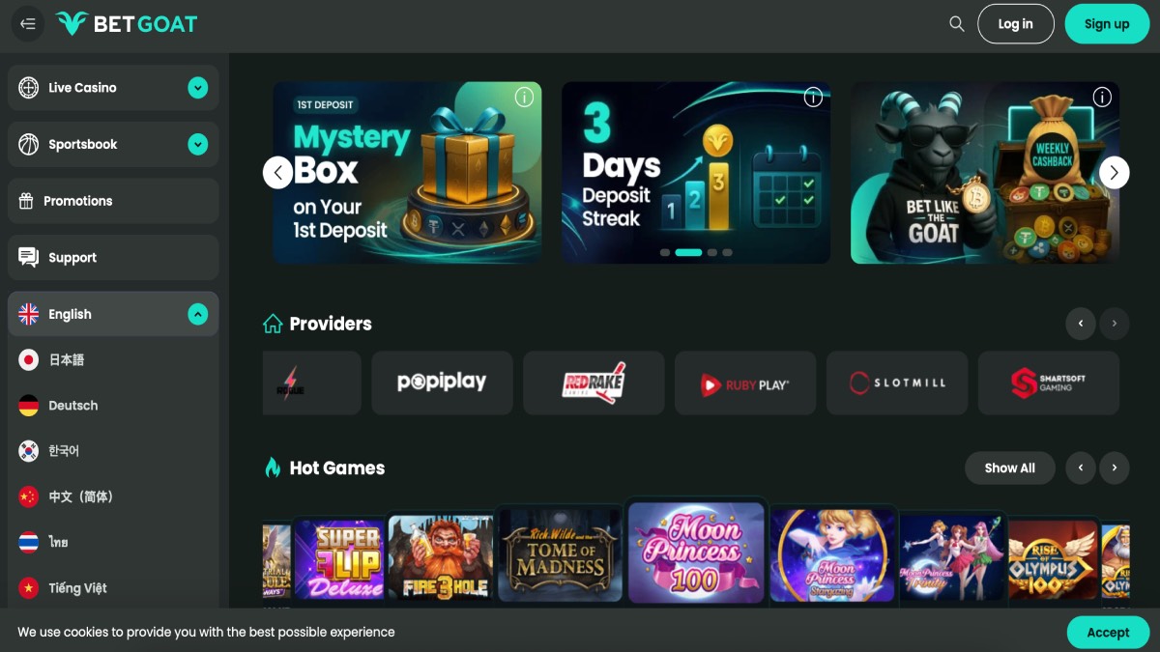Show info for Weekly Cashback banner
1160x652 pixels.
[x=1102, y=97]
